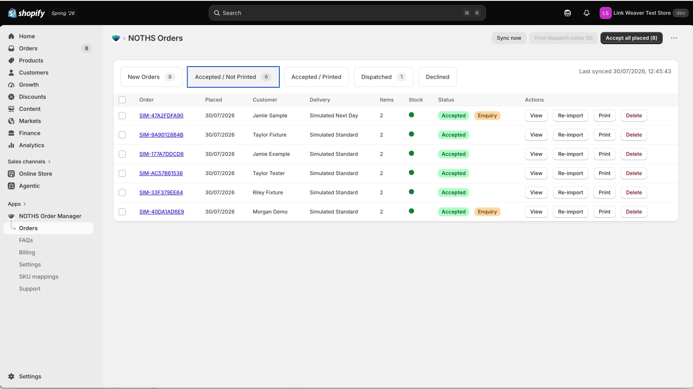Open Support in the app menu

(29, 289)
